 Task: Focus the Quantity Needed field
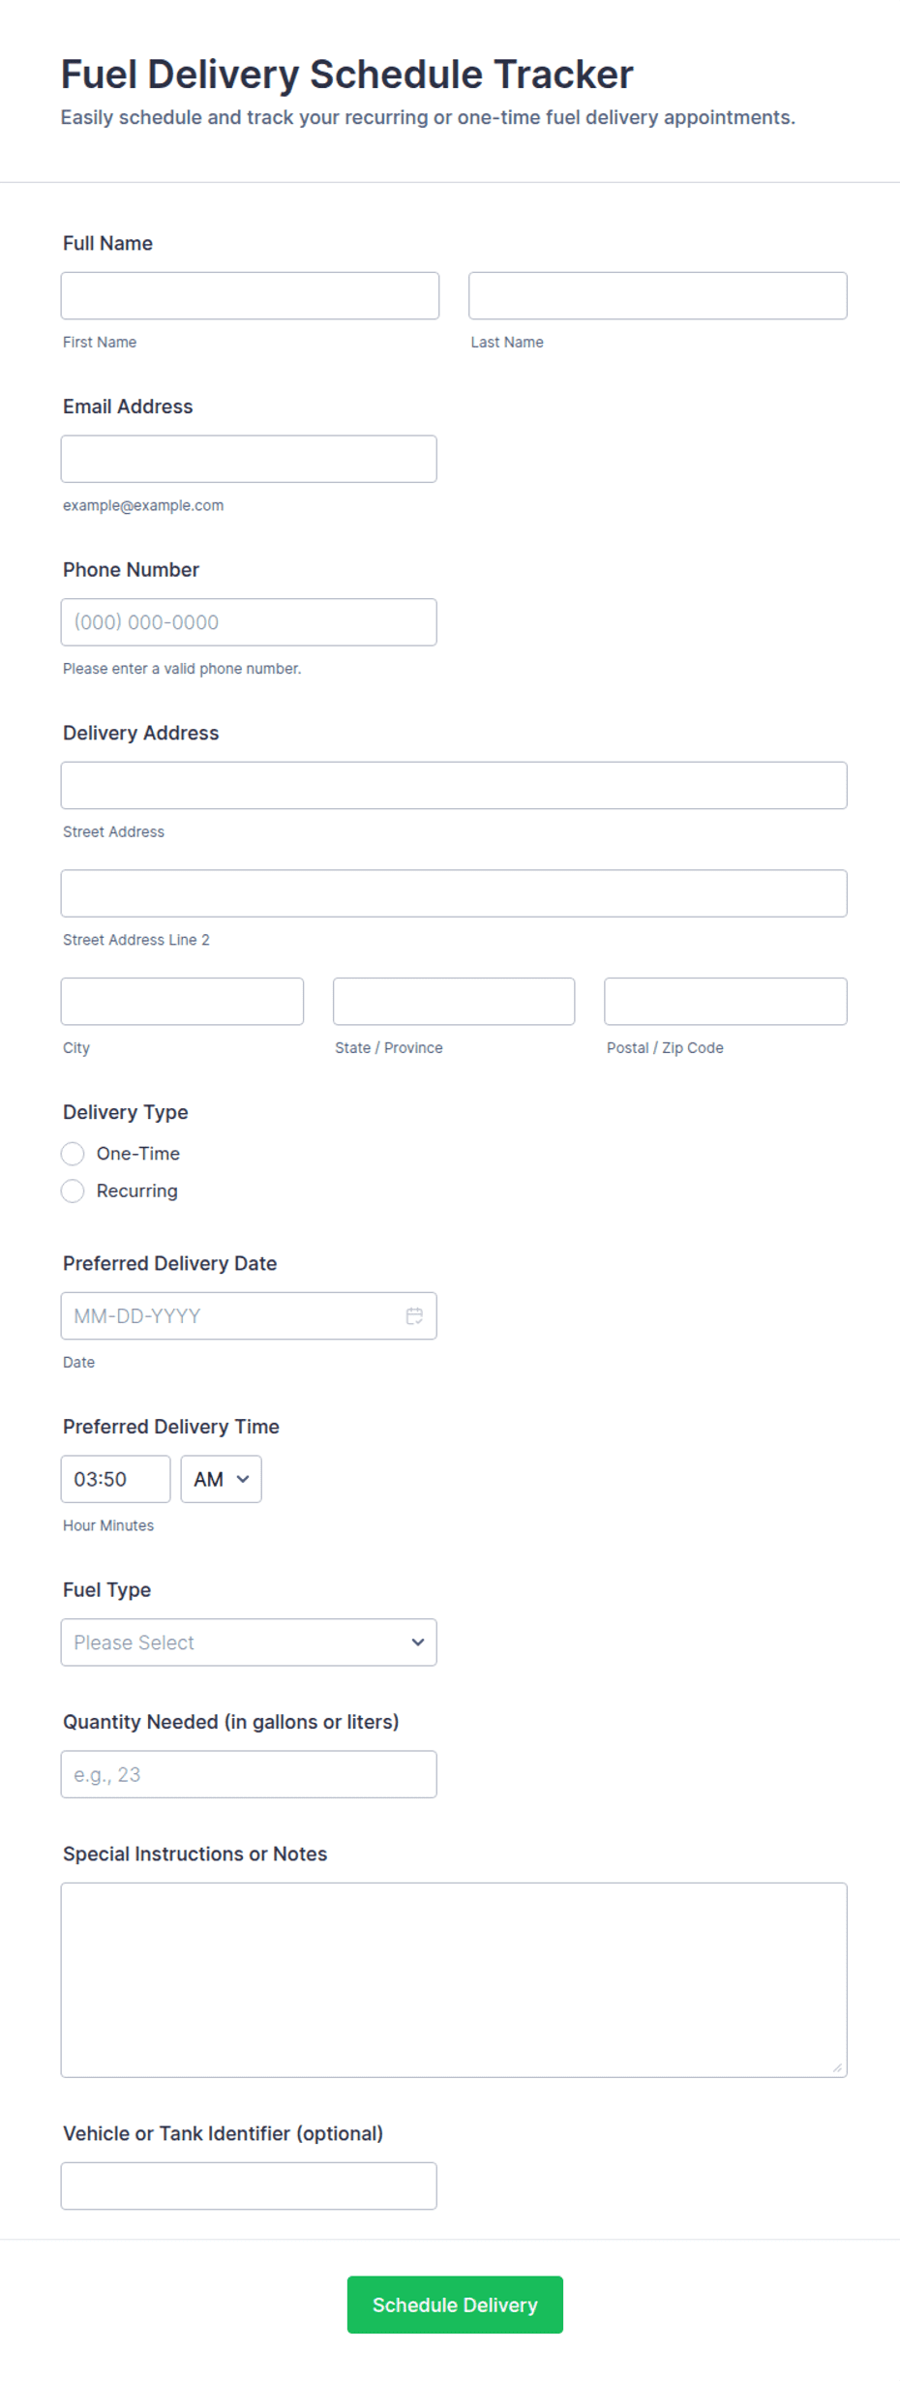point(249,1774)
